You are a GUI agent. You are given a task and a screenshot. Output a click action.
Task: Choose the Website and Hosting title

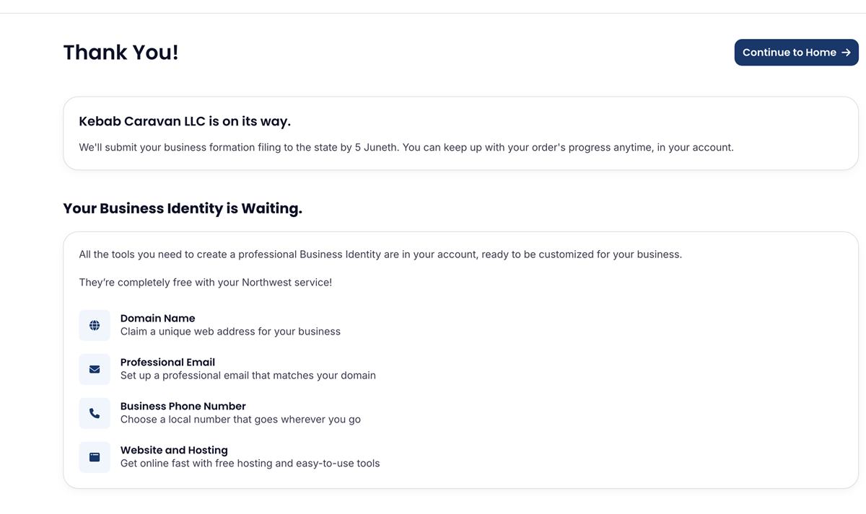(174, 450)
